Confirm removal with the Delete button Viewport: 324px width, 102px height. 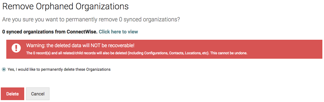coord(13,94)
